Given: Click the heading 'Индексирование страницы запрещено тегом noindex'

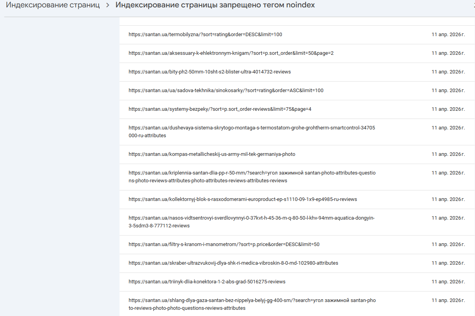Looking at the screenshot, I should 215,5.
